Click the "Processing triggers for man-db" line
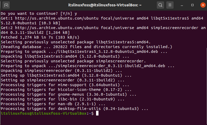 point(53,104)
